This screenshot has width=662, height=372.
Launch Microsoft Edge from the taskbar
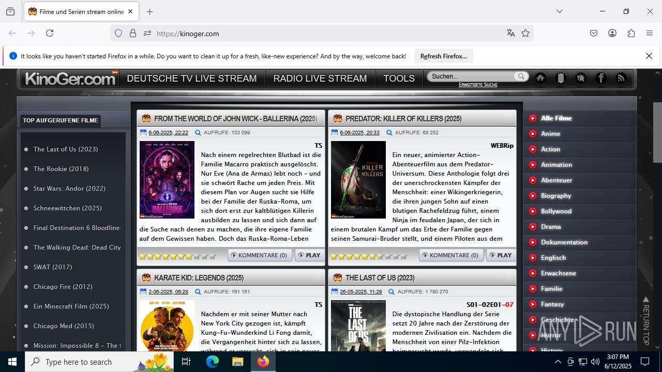point(213,362)
